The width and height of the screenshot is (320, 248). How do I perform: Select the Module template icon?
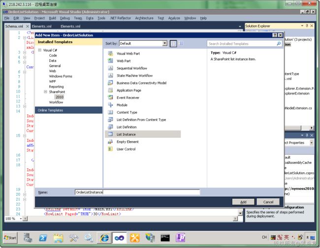tap(110, 105)
